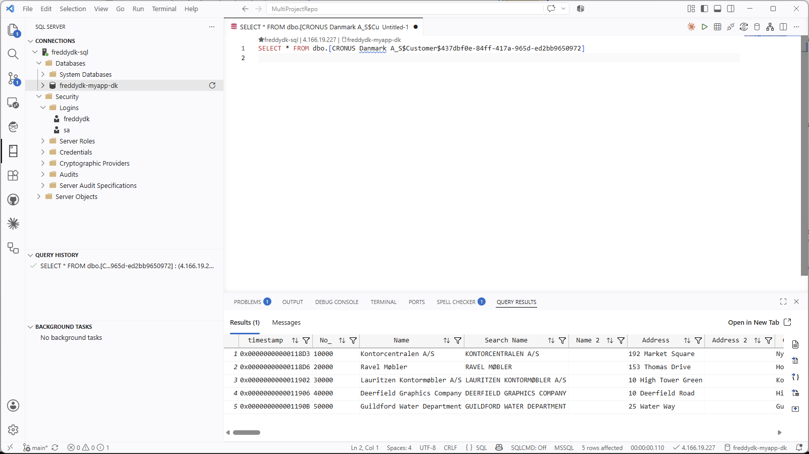Toggle the secondary side bar visibility
Screen dimensions: 809x454
coord(731,9)
